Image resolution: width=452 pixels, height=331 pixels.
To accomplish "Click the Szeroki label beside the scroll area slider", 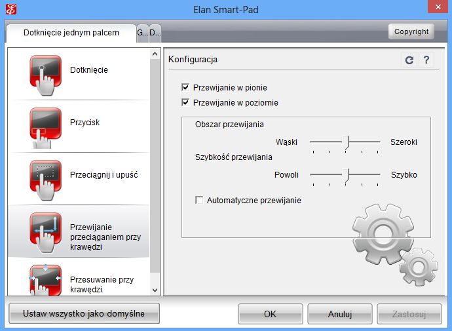I will (x=404, y=142).
